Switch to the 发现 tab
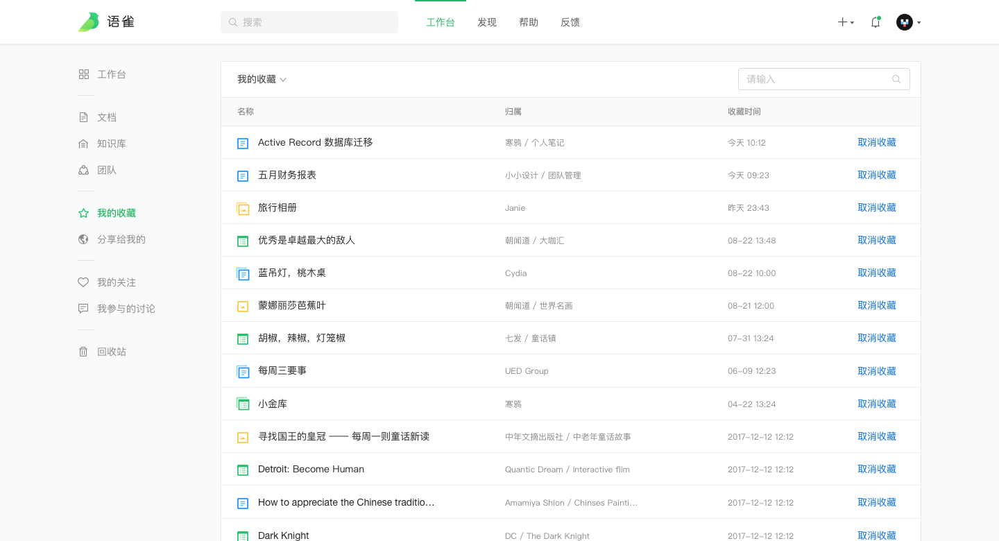The height and width of the screenshot is (541, 999). (487, 22)
